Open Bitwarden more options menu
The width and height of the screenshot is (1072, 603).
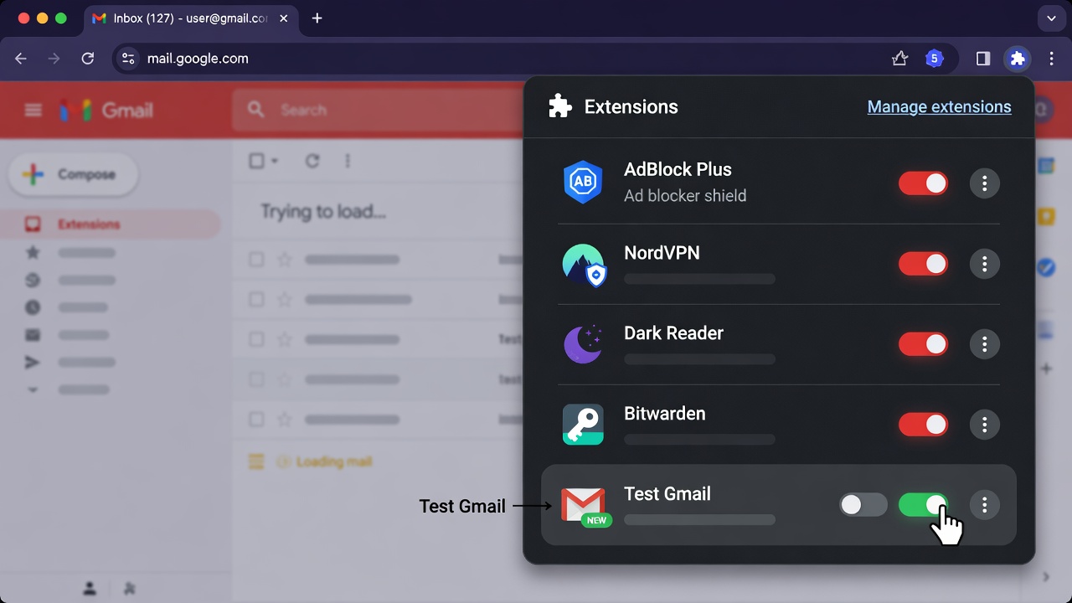click(985, 425)
